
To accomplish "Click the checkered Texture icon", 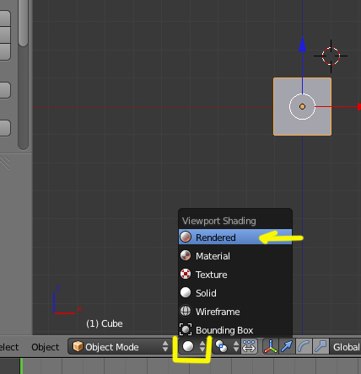I will pyautogui.click(x=186, y=274).
